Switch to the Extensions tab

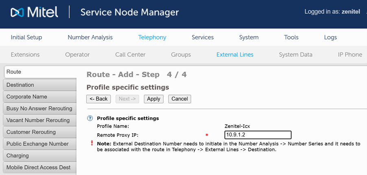(x=25, y=54)
